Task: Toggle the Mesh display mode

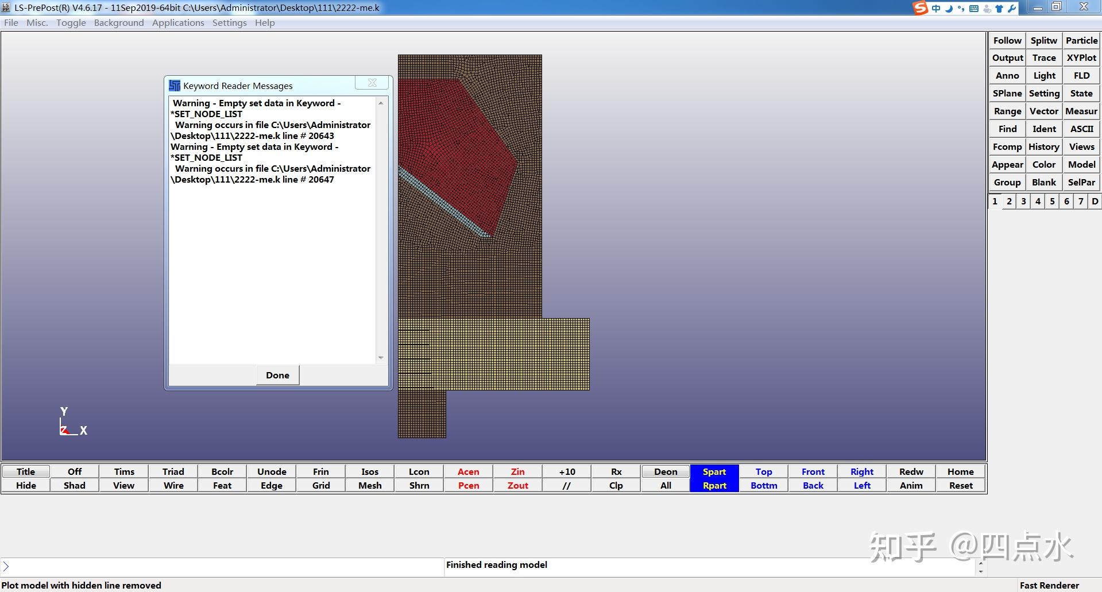Action: click(370, 485)
